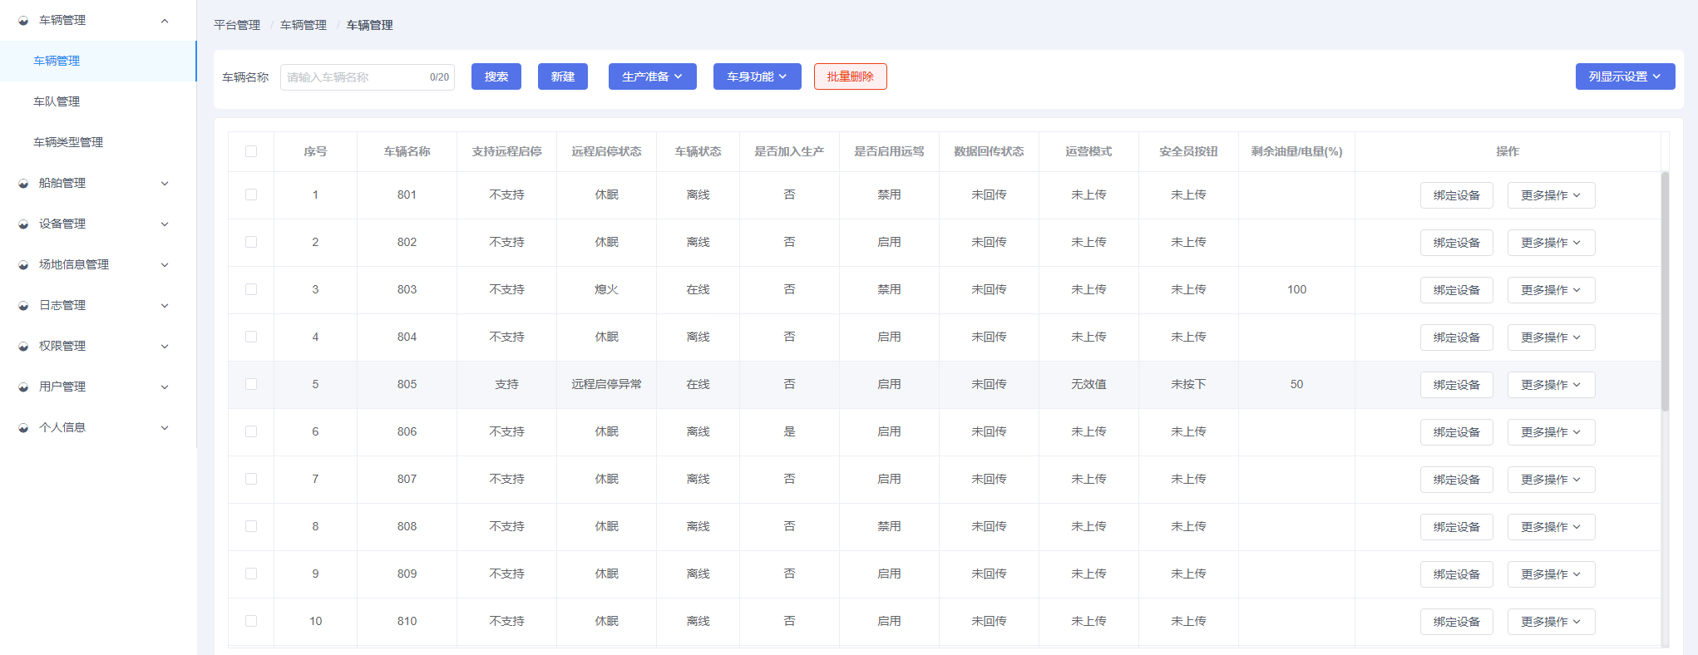The image size is (1698, 655).
Task: Click the middle 车辆管理 breadcrumb link
Action: (304, 25)
